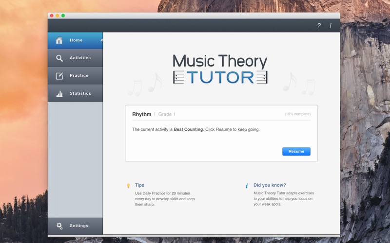This screenshot has height=243, width=390.
Task: Click the Rhythm heading
Action: click(x=141, y=114)
